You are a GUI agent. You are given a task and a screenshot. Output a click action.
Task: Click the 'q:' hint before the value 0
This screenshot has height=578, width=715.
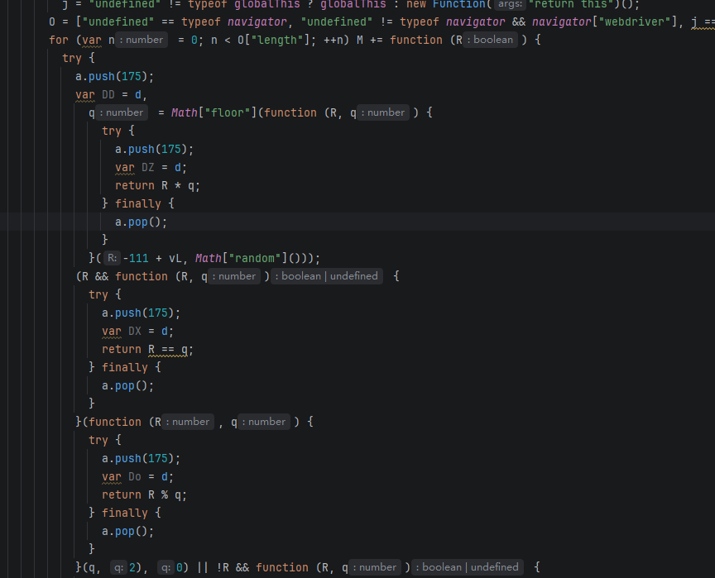[166, 567]
